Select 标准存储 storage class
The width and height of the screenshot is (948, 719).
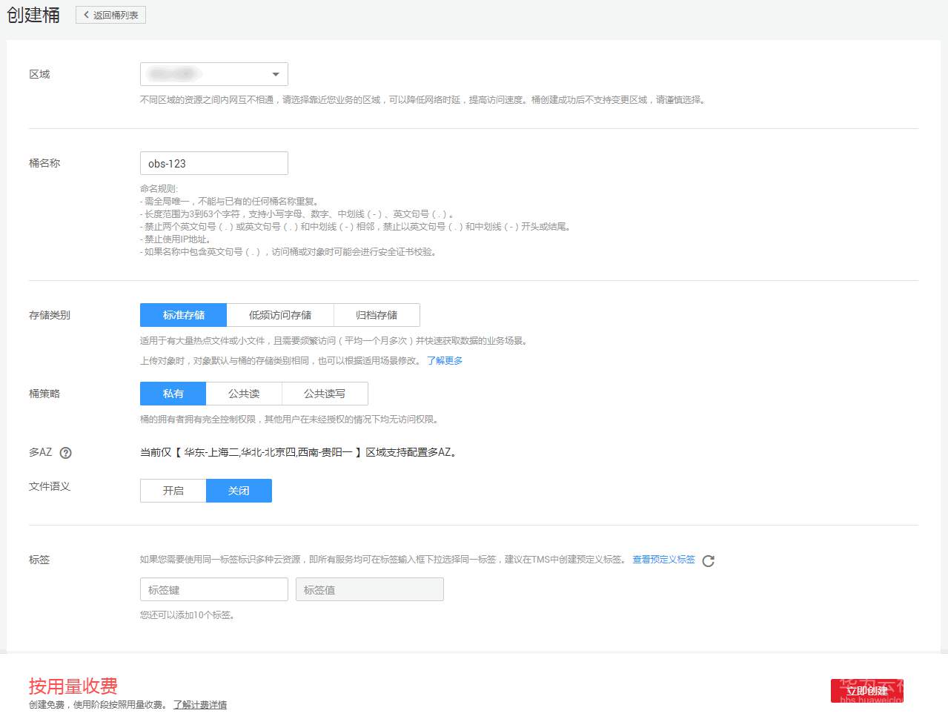click(x=183, y=315)
